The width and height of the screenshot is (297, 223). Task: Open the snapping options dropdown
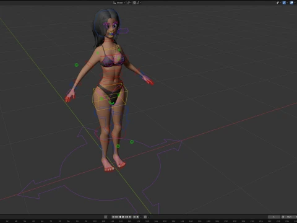(139, 2)
